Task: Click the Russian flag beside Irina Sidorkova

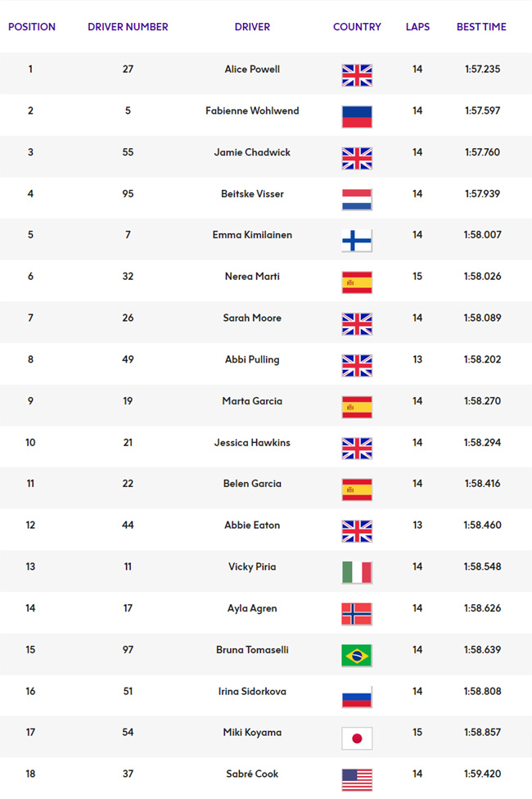Action: click(x=357, y=697)
